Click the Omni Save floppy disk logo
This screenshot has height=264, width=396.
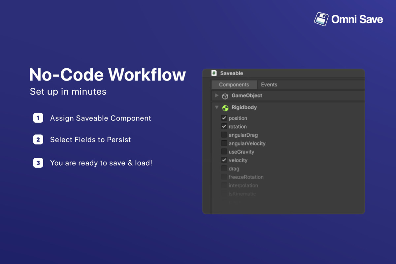[321, 19]
